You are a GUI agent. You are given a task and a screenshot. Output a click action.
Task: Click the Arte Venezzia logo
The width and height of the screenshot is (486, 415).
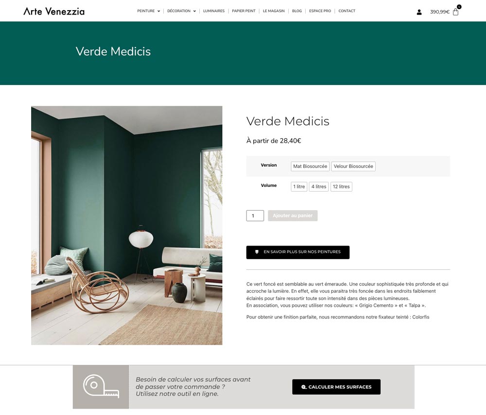tap(54, 12)
